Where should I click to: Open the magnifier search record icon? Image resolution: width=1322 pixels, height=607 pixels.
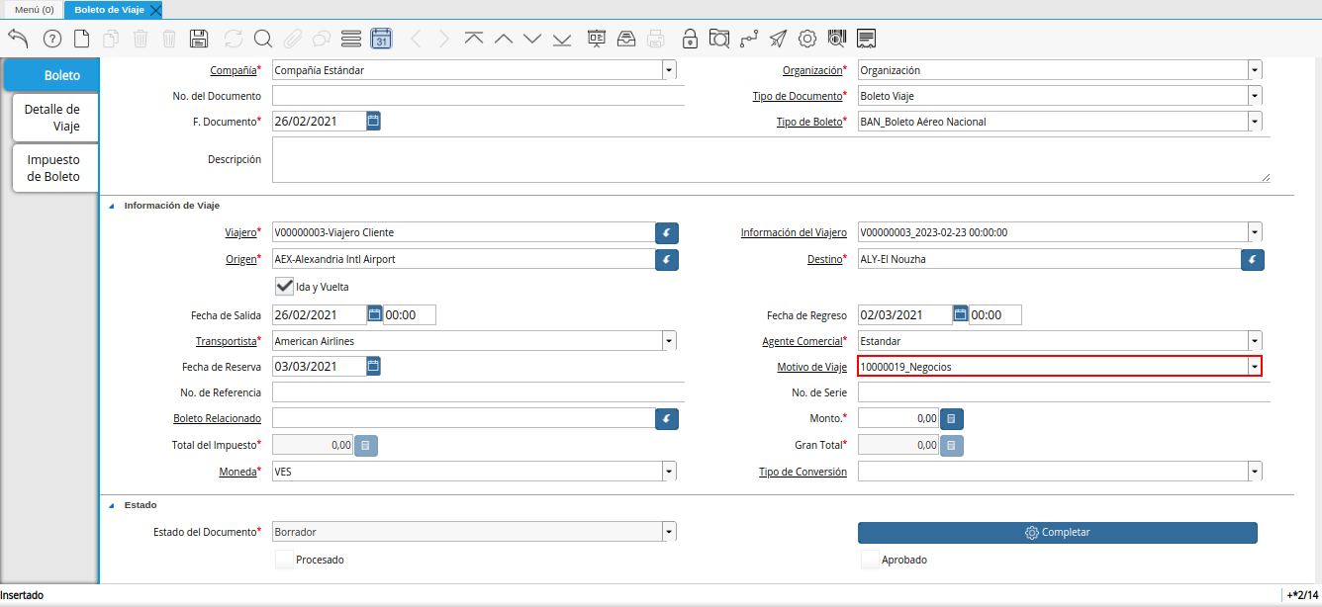(262, 39)
